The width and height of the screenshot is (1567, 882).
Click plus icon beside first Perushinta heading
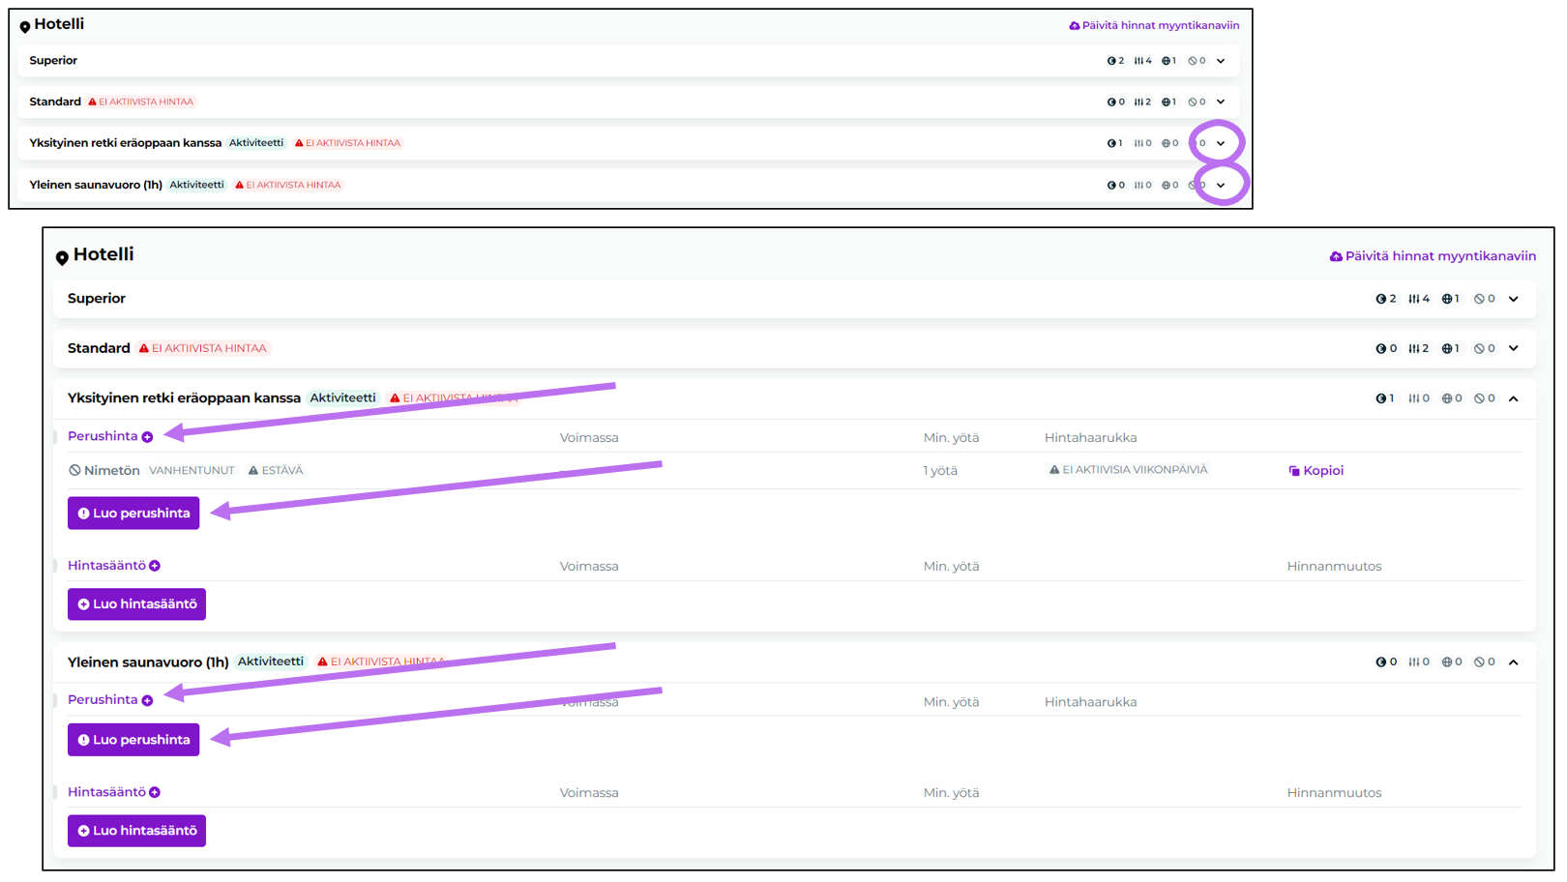[x=147, y=437]
